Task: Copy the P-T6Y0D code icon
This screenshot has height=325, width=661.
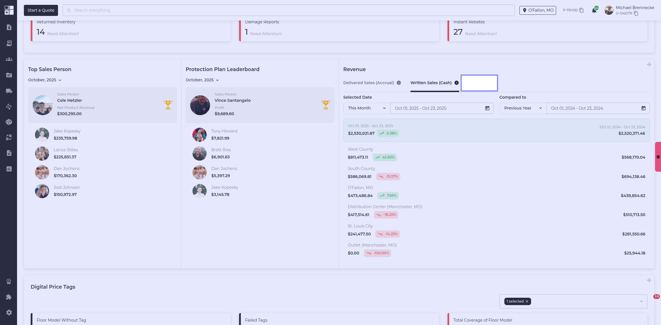Action: click(581, 10)
